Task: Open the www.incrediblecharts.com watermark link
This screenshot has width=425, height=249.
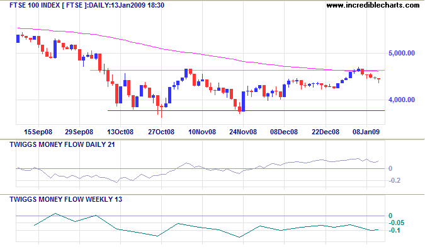Action: click(373, 5)
